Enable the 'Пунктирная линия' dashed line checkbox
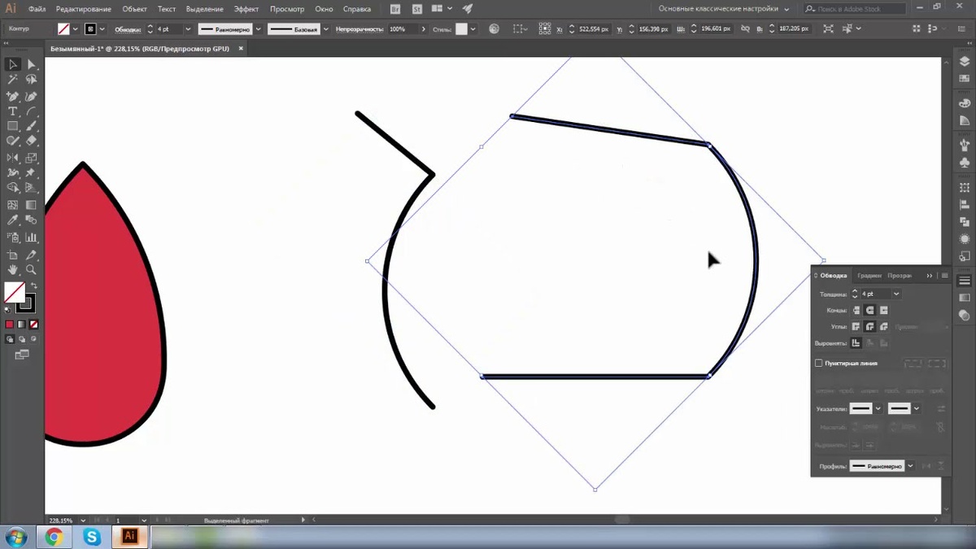 point(819,363)
